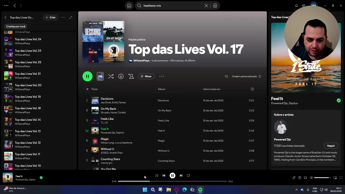
Task: Skip to the next track
Action: [181, 175]
